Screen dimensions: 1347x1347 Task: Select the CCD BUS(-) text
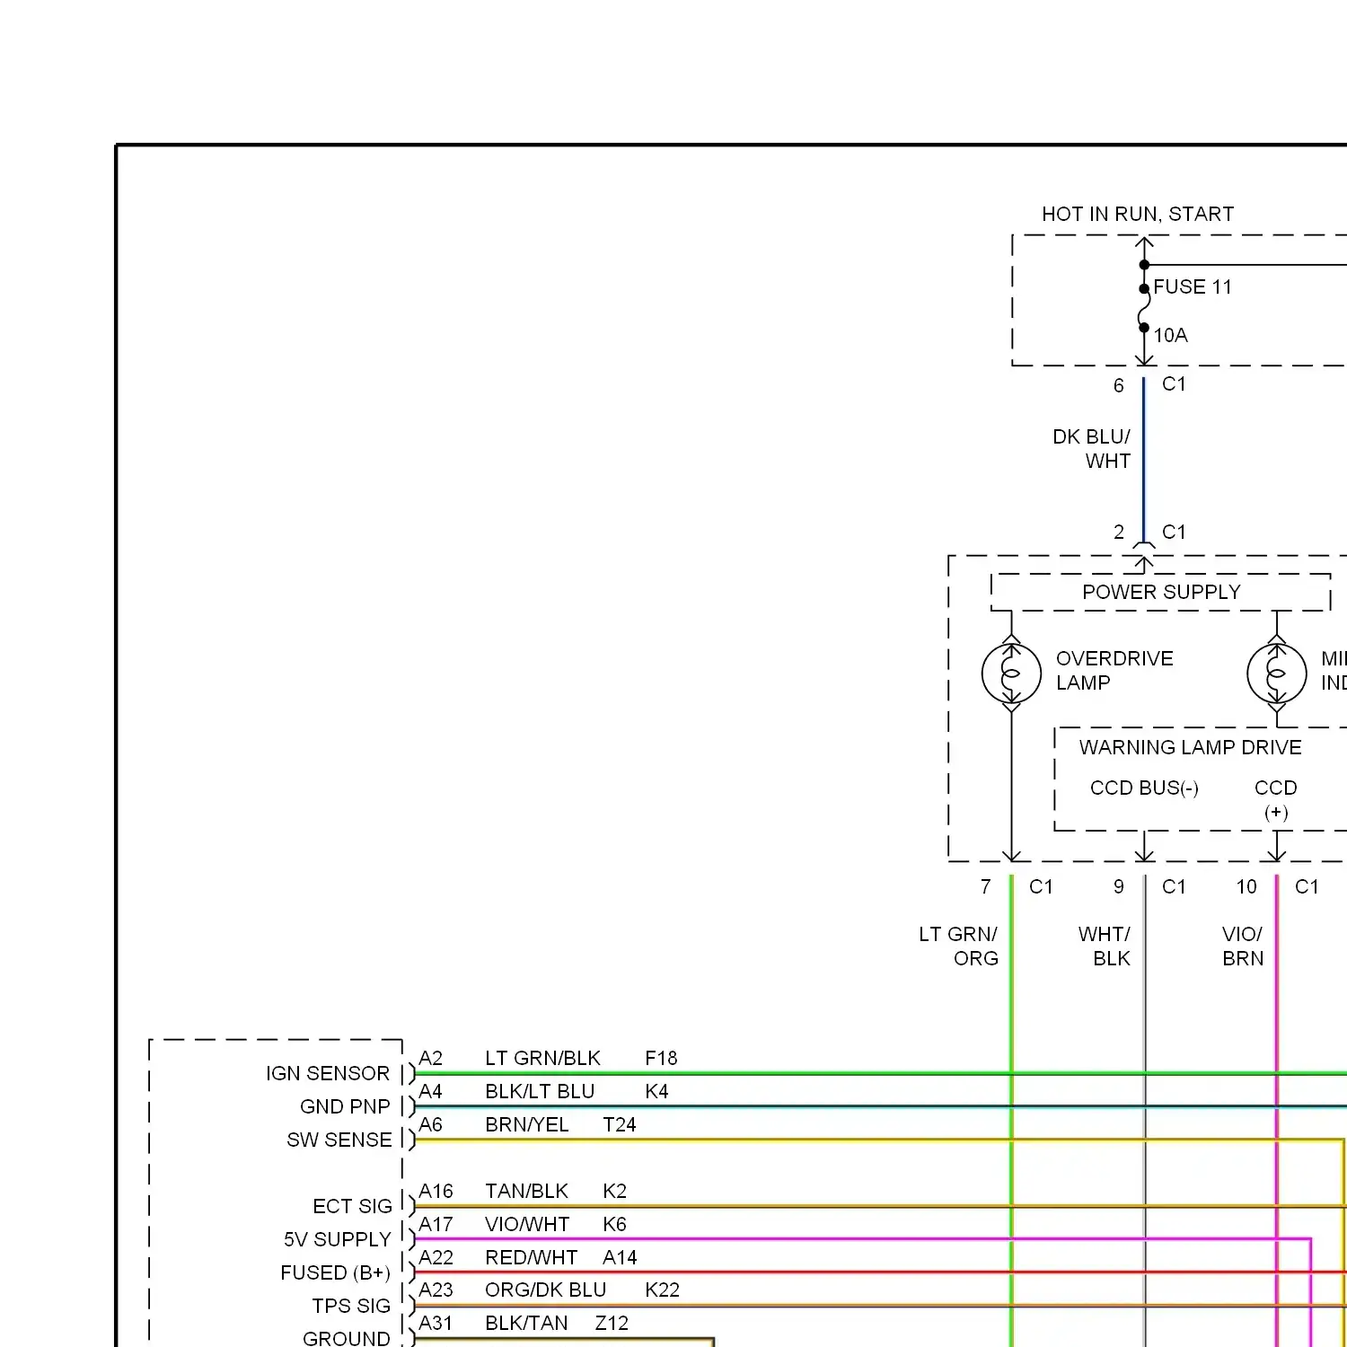click(1144, 788)
